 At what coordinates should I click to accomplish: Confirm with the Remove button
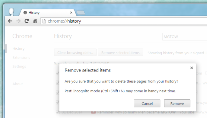[x=177, y=103]
